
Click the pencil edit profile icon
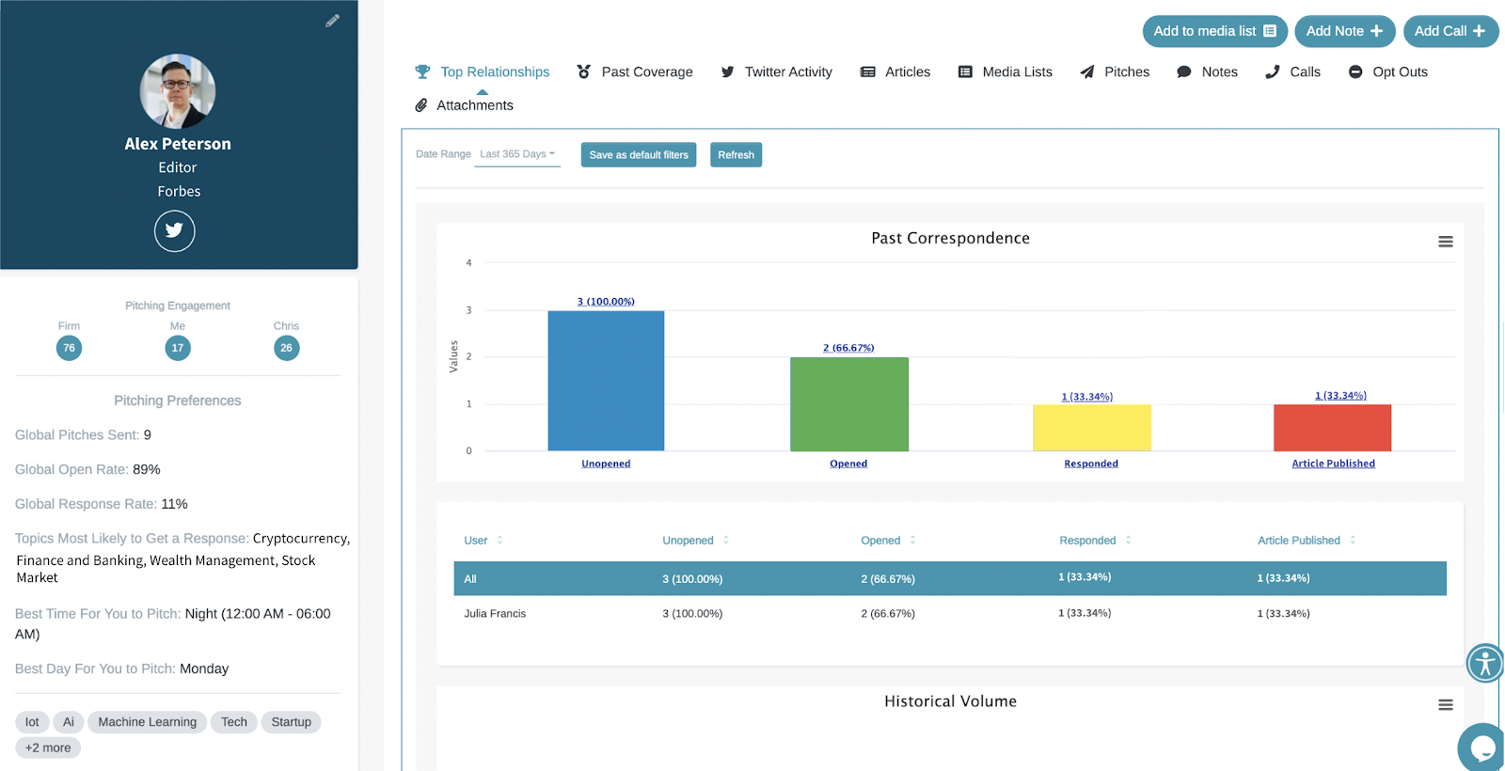[x=332, y=21]
